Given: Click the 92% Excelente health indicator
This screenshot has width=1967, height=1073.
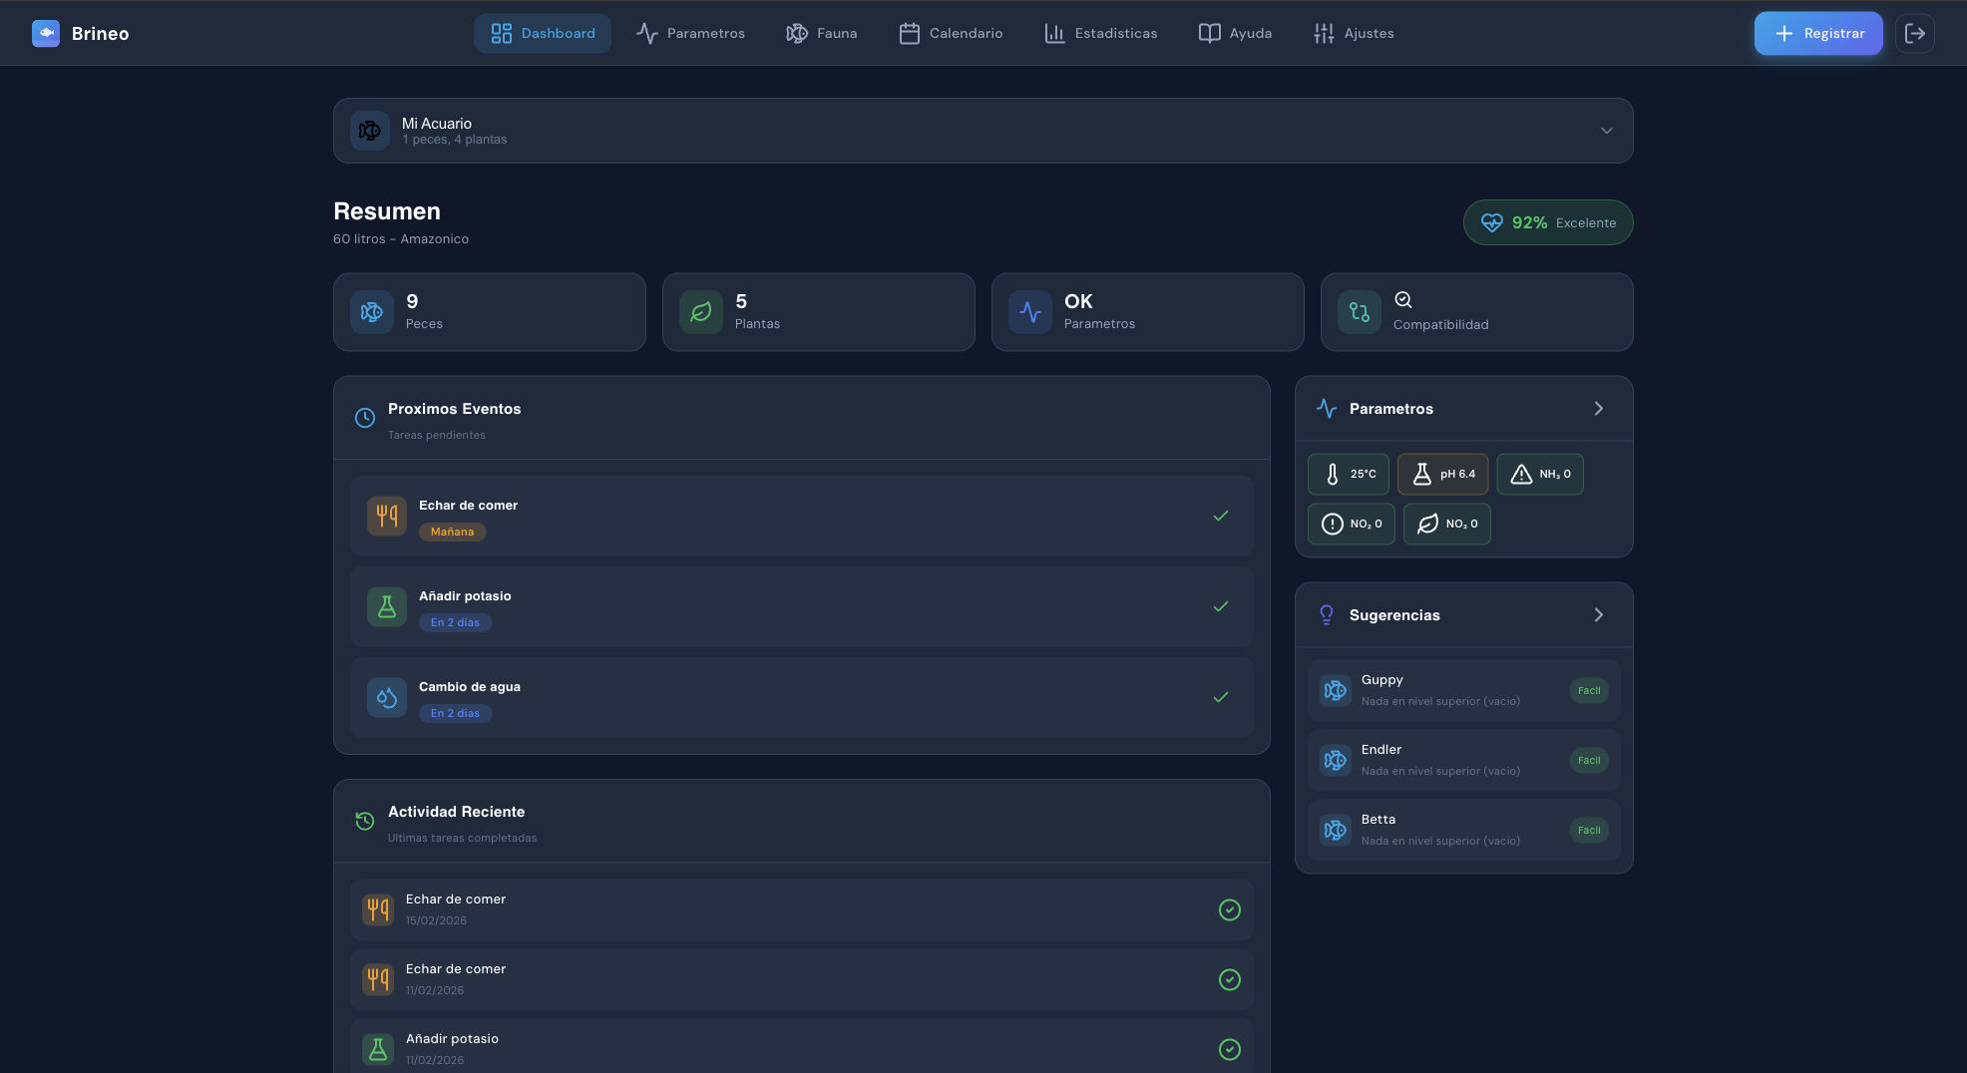Looking at the screenshot, I should pos(1547,222).
